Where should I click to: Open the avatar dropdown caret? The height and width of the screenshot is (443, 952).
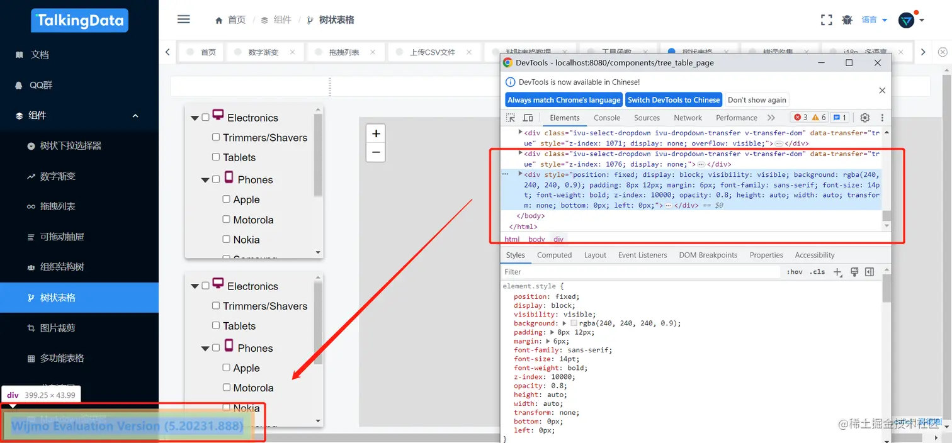(922, 20)
